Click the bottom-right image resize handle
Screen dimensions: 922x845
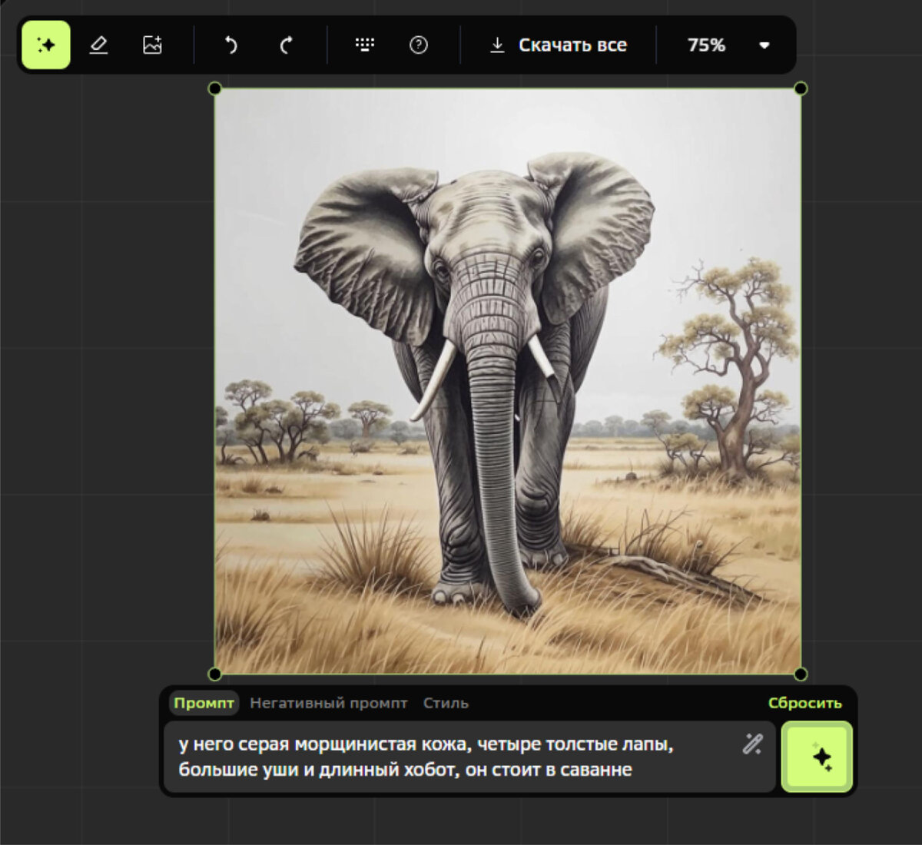tap(801, 674)
